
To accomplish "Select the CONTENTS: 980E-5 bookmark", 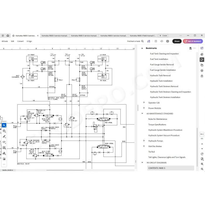I will click(171, 168).
